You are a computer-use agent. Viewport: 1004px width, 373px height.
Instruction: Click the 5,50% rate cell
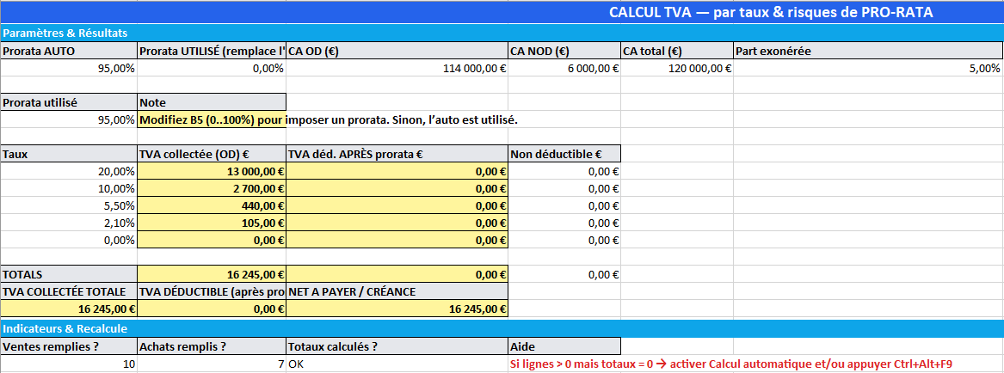coord(69,205)
